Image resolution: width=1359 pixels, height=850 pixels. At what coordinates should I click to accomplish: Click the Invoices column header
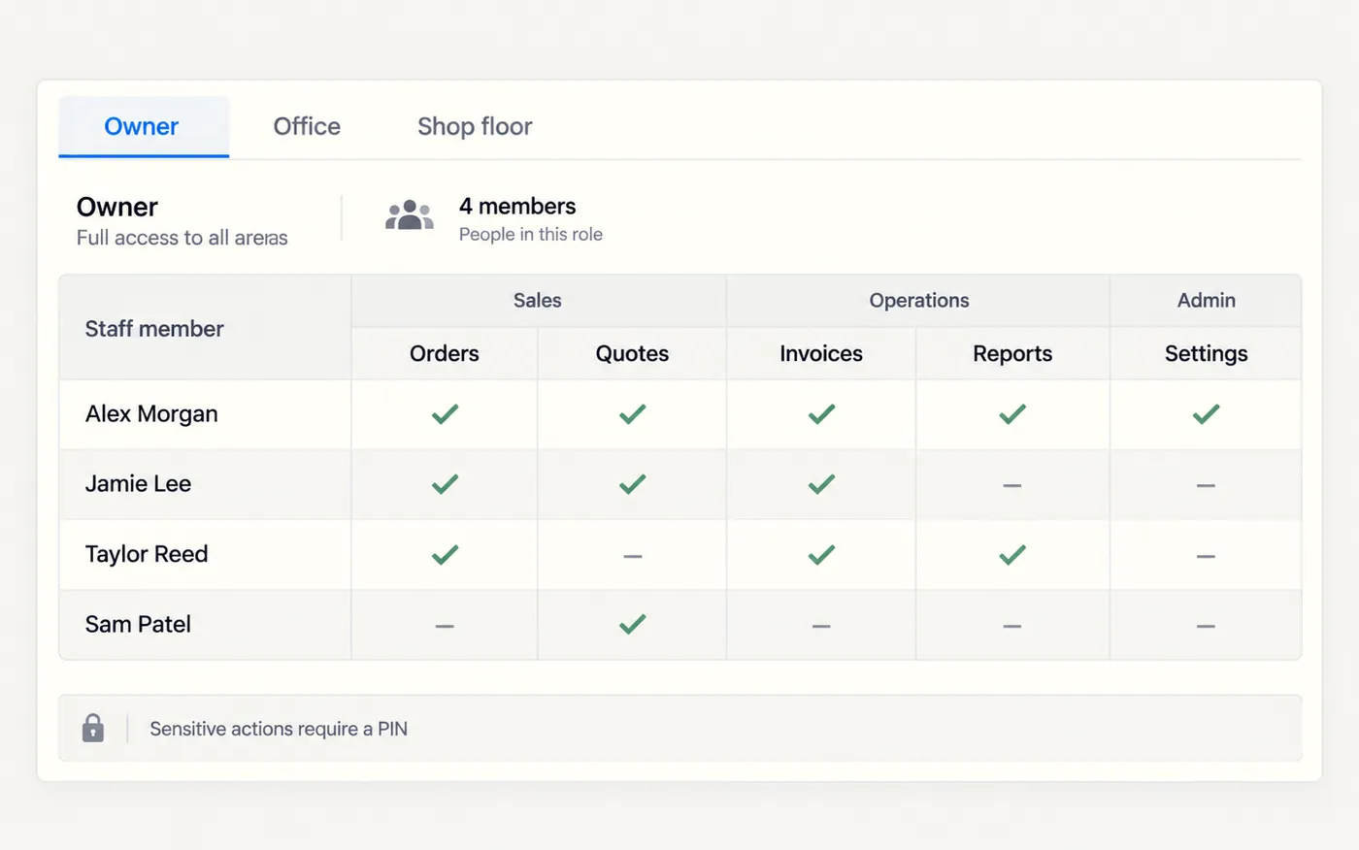(x=821, y=353)
